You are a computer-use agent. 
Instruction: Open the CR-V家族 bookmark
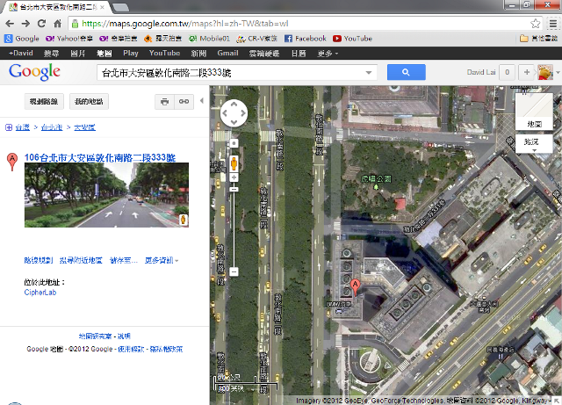pos(257,39)
